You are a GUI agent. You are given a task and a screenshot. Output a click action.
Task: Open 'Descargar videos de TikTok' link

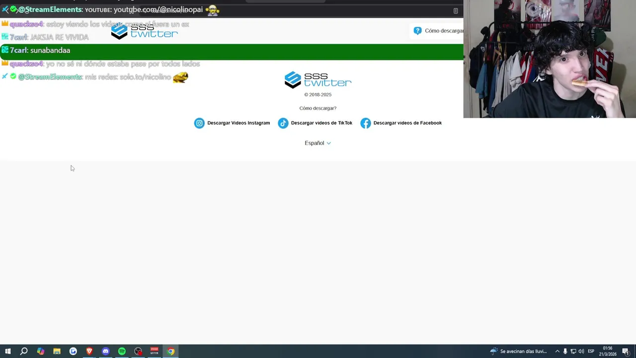(x=321, y=123)
